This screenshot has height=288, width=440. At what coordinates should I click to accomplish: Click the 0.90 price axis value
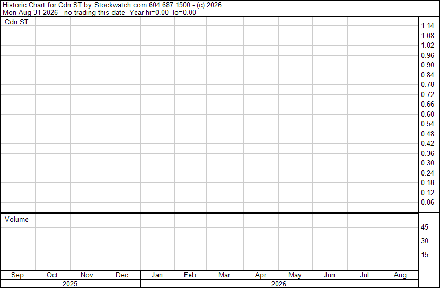[428, 65]
